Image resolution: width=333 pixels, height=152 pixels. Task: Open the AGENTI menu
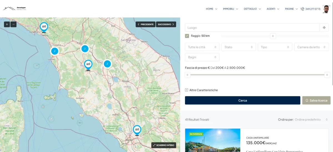pos(273,9)
